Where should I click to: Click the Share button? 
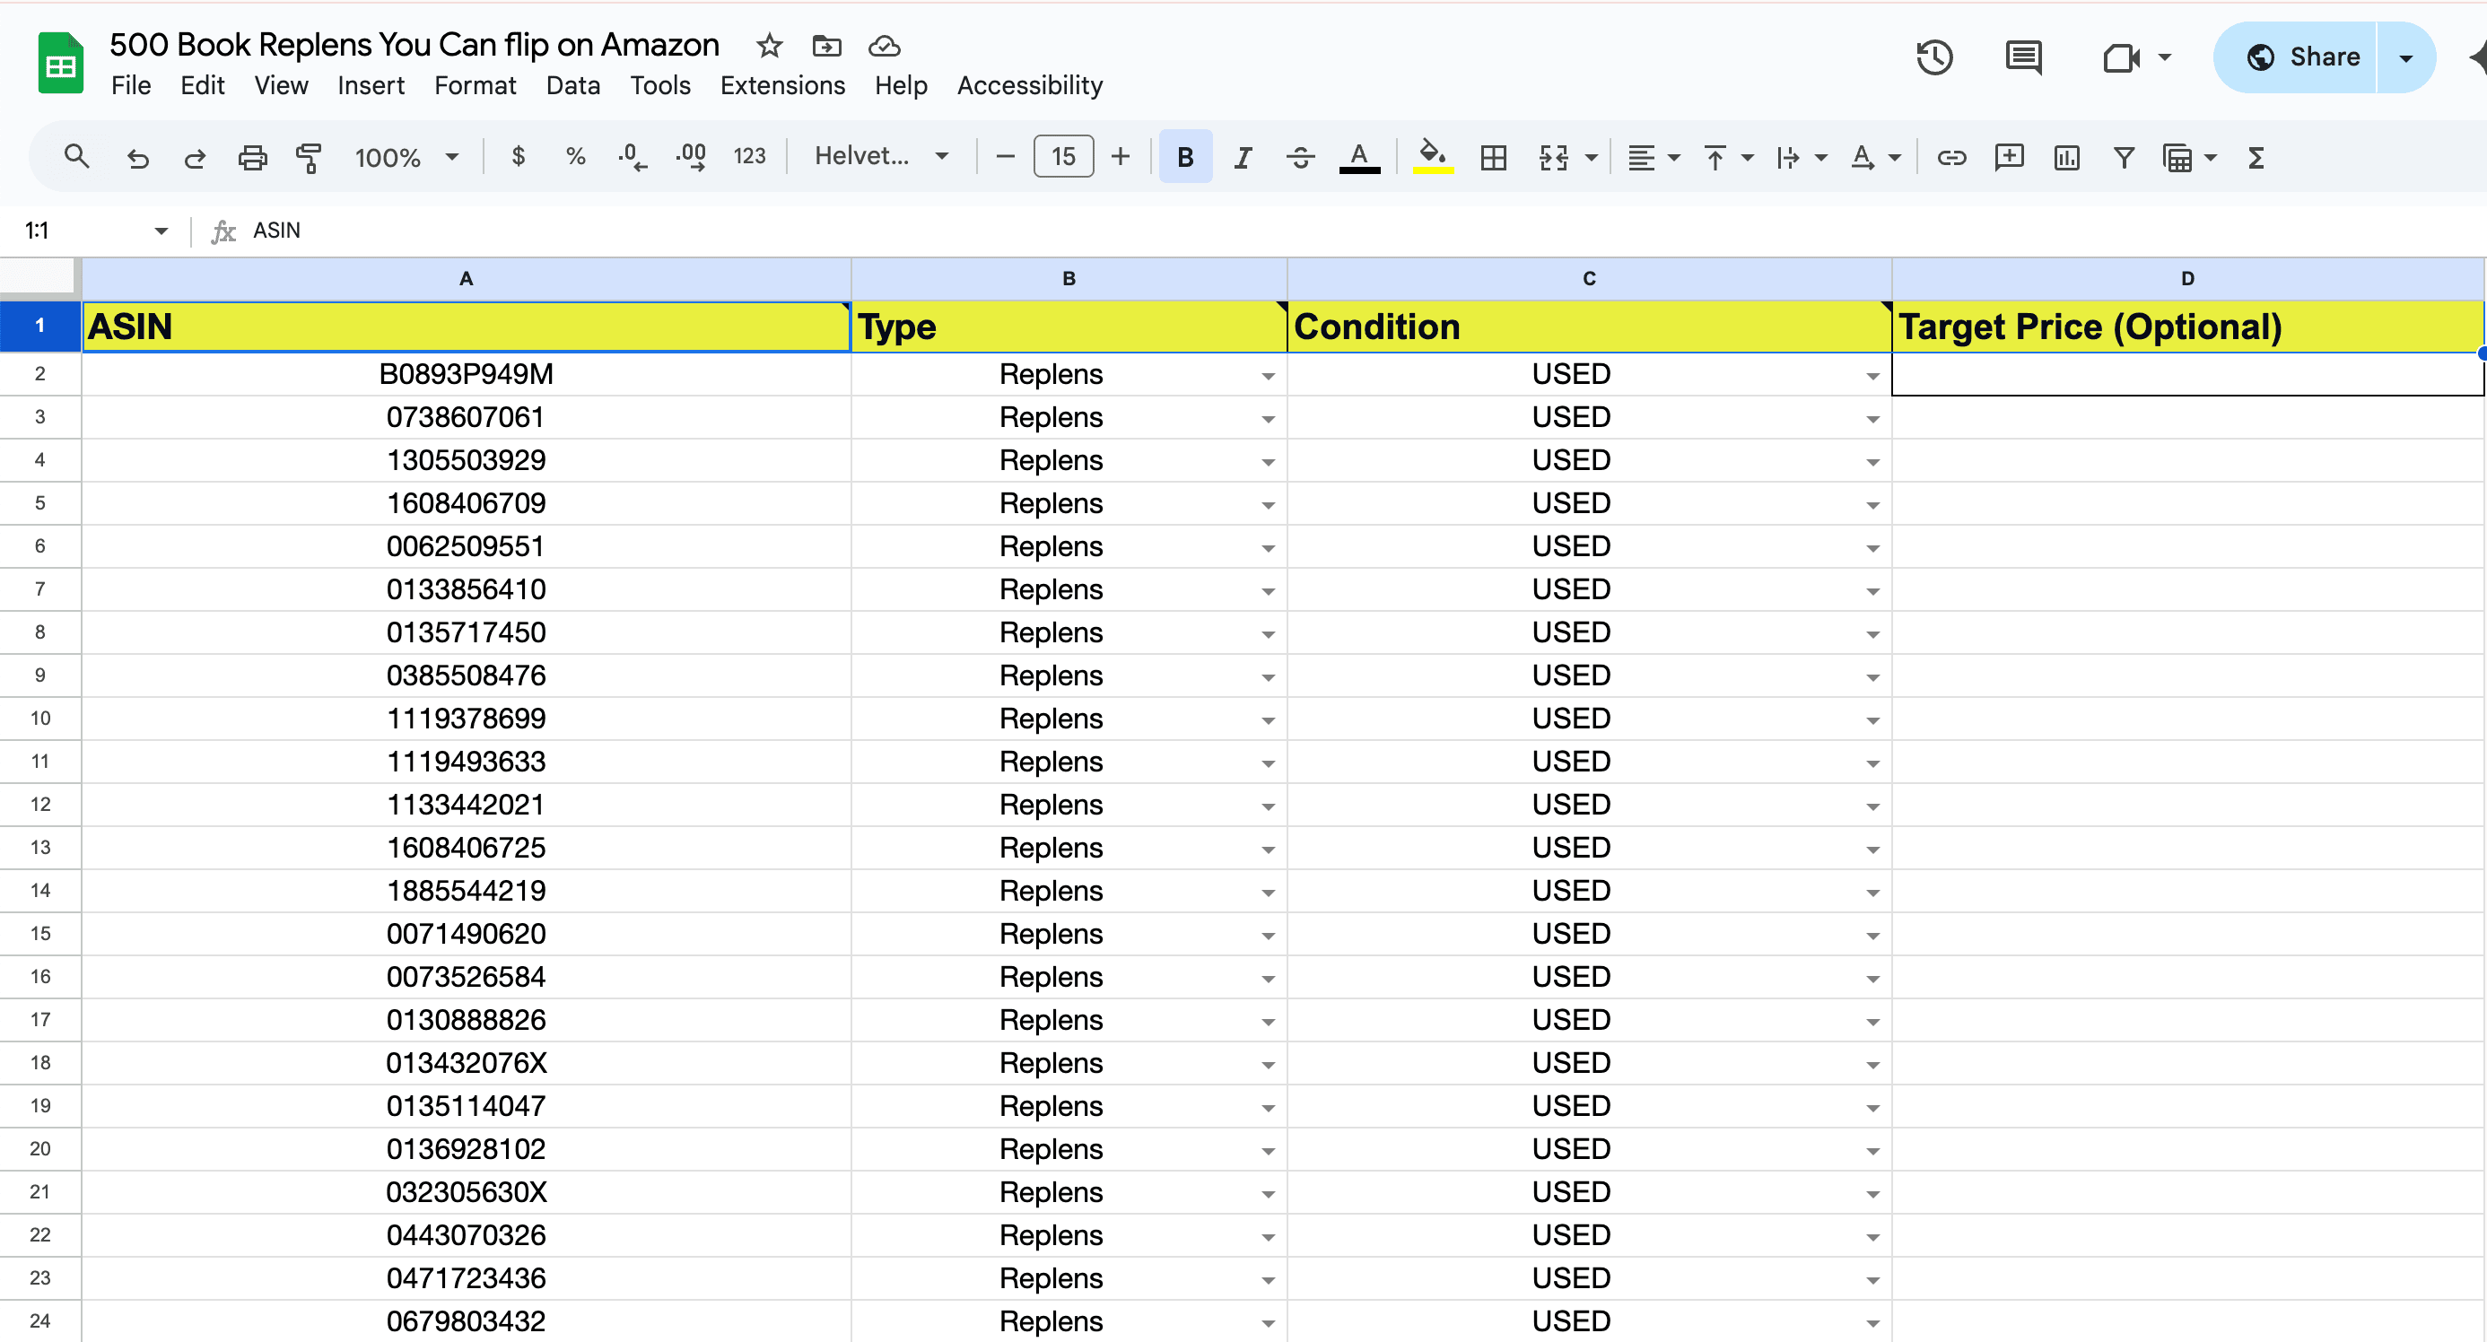pyautogui.click(x=2296, y=57)
